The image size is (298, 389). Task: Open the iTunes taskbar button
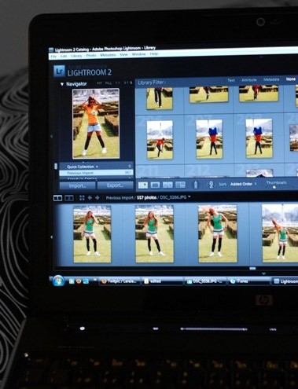click(x=248, y=281)
